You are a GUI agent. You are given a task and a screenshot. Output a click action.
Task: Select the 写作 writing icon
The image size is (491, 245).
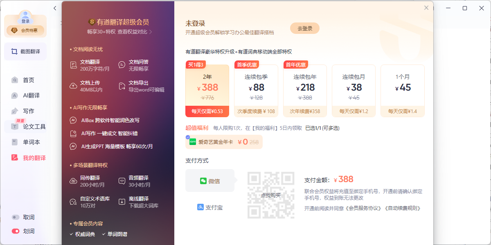point(15,111)
